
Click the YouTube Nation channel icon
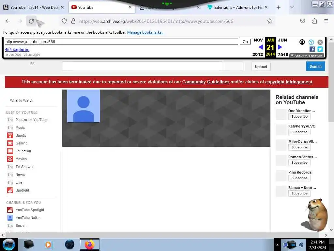pyautogui.click(x=10, y=218)
